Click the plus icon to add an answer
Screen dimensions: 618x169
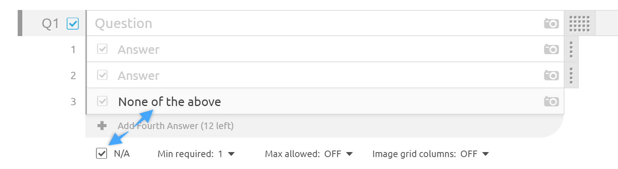[102, 126]
